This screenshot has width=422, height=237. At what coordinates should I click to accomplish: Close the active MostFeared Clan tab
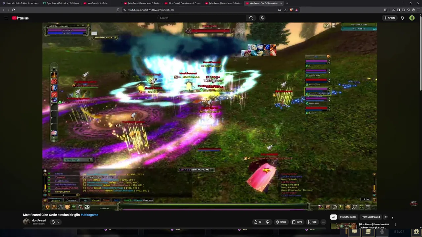(281, 3)
